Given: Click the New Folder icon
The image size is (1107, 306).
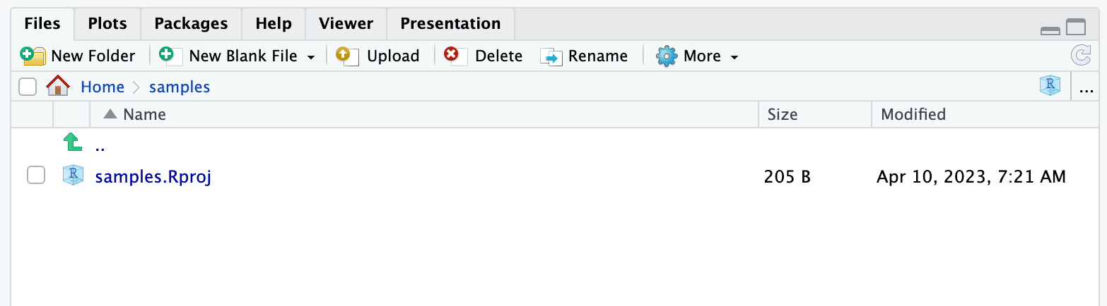Looking at the screenshot, I should [x=33, y=56].
